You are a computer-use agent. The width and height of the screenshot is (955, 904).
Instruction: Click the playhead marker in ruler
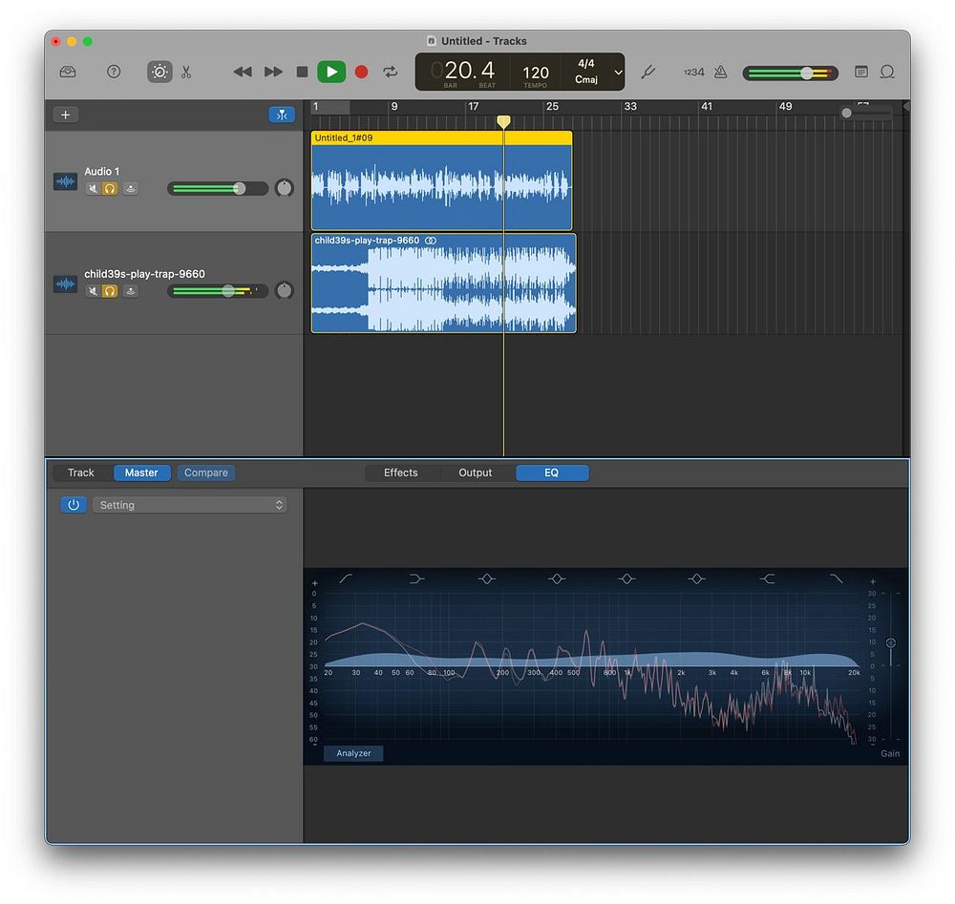pyautogui.click(x=503, y=122)
